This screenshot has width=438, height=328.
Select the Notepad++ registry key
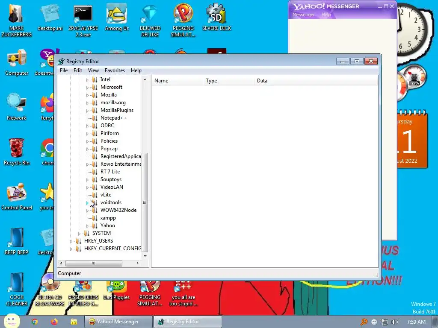point(113,118)
